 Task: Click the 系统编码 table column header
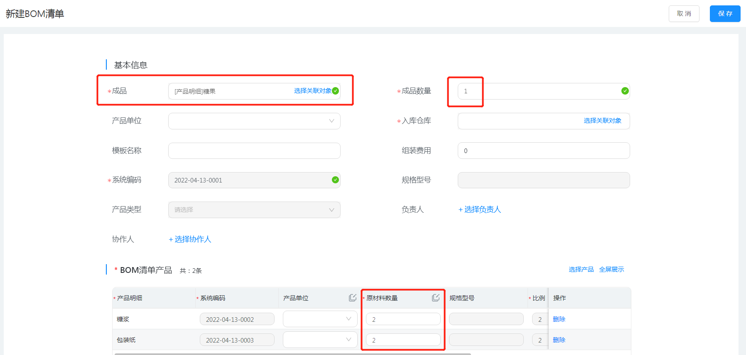coord(213,298)
